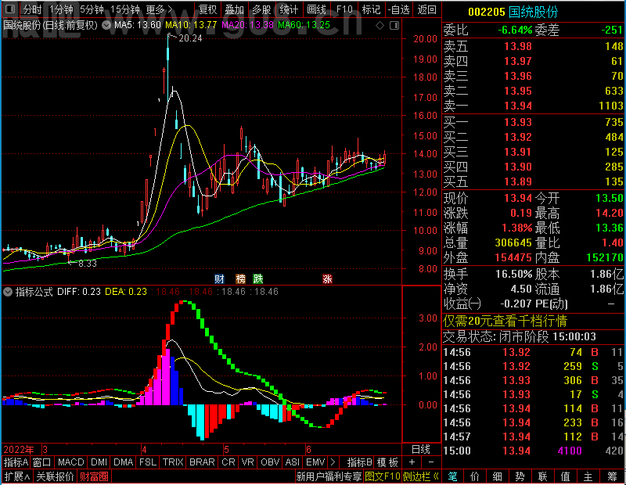Screen dimensions: 626x485
Task: Select the 15分钟 period
Action: tap(125, 9)
